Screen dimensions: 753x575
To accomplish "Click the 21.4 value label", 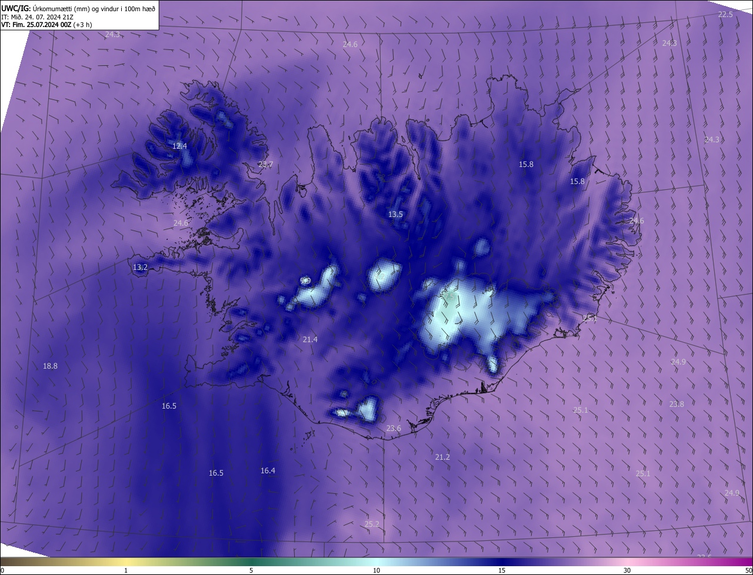I will [x=310, y=339].
